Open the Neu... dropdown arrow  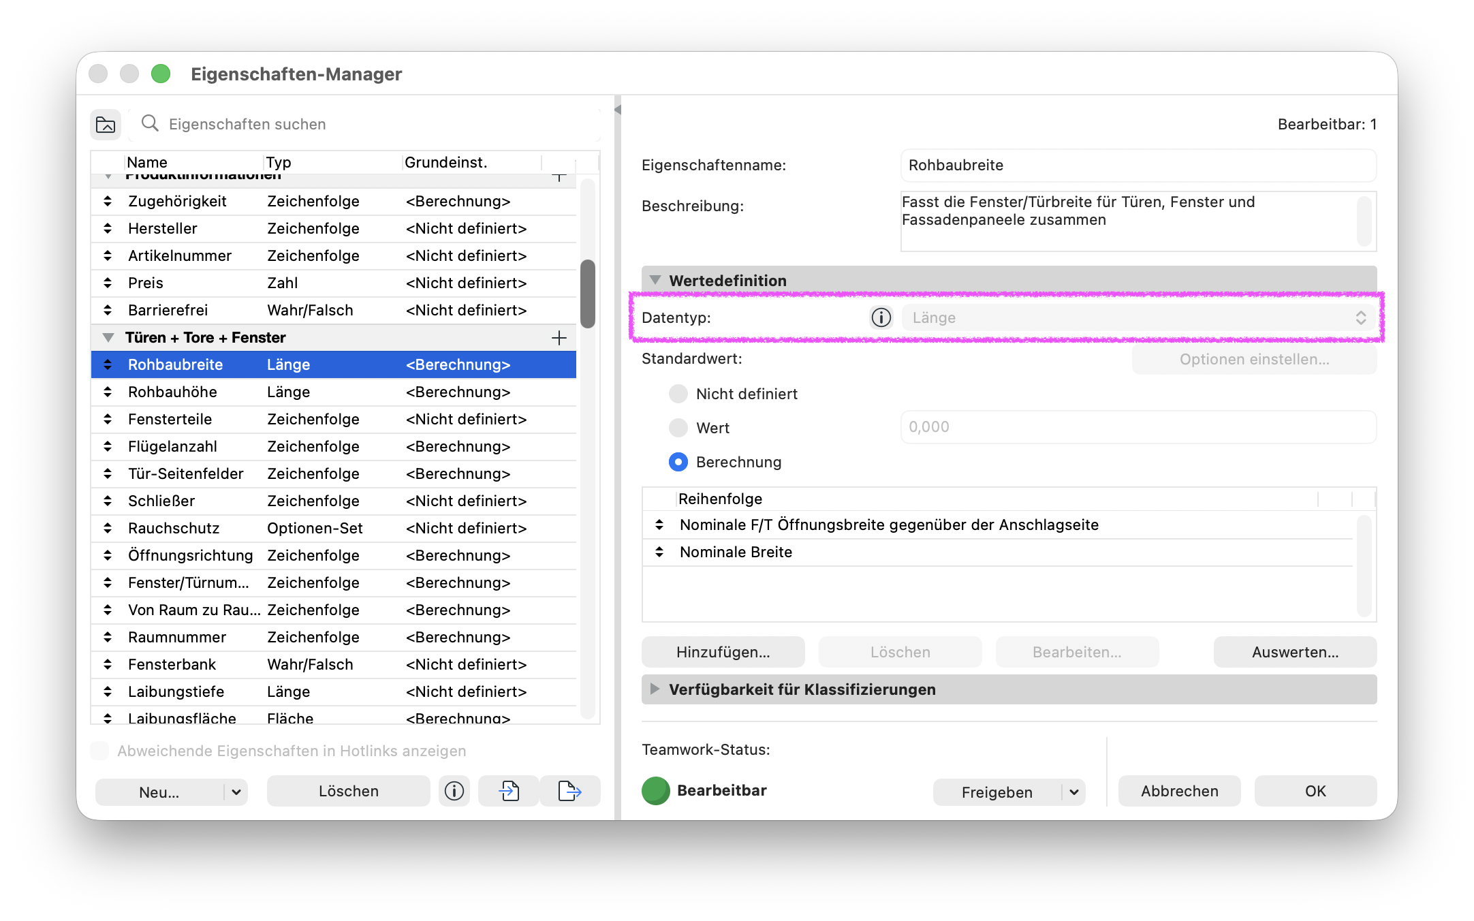(236, 792)
